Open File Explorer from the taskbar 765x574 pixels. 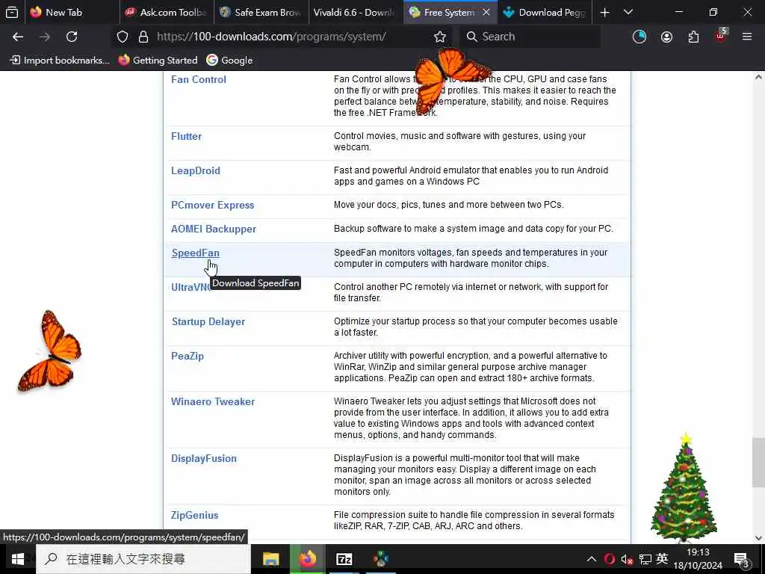click(270, 559)
